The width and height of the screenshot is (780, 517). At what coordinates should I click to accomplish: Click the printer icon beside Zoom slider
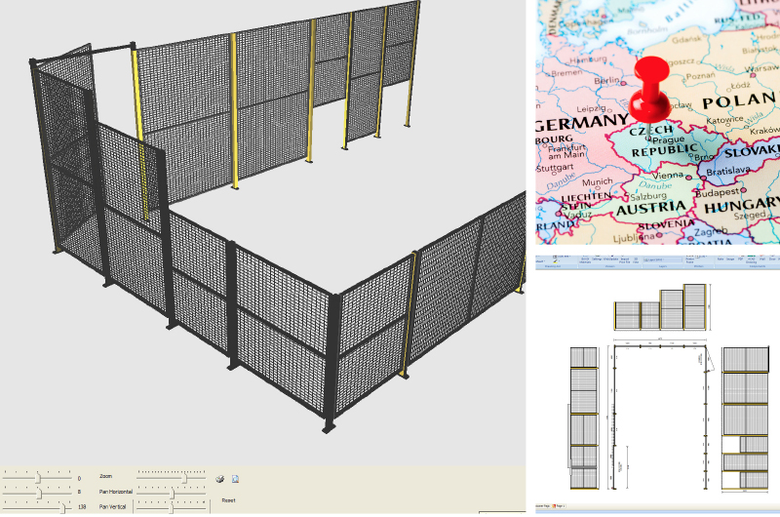(220, 479)
